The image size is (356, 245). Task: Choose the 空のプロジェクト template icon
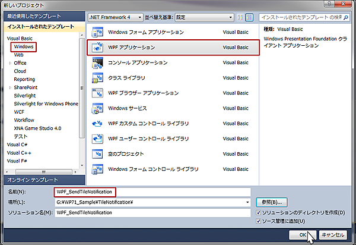(x=98, y=154)
